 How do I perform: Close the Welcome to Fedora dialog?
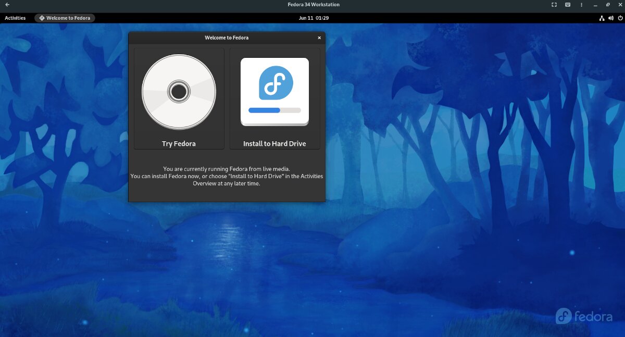click(319, 38)
